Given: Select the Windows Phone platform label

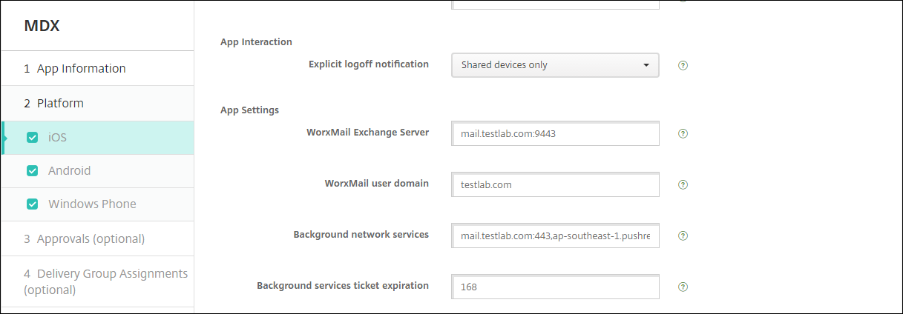Looking at the screenshot, I should pyautogui.click(x=92, y=204).
